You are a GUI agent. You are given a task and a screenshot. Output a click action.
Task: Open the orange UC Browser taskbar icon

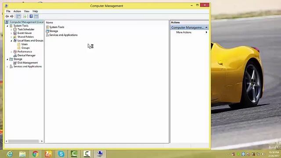point(48,154)
